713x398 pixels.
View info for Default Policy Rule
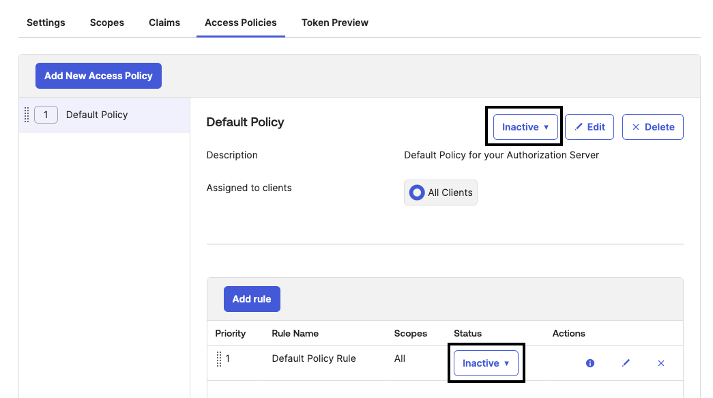[x=590, y=363]
